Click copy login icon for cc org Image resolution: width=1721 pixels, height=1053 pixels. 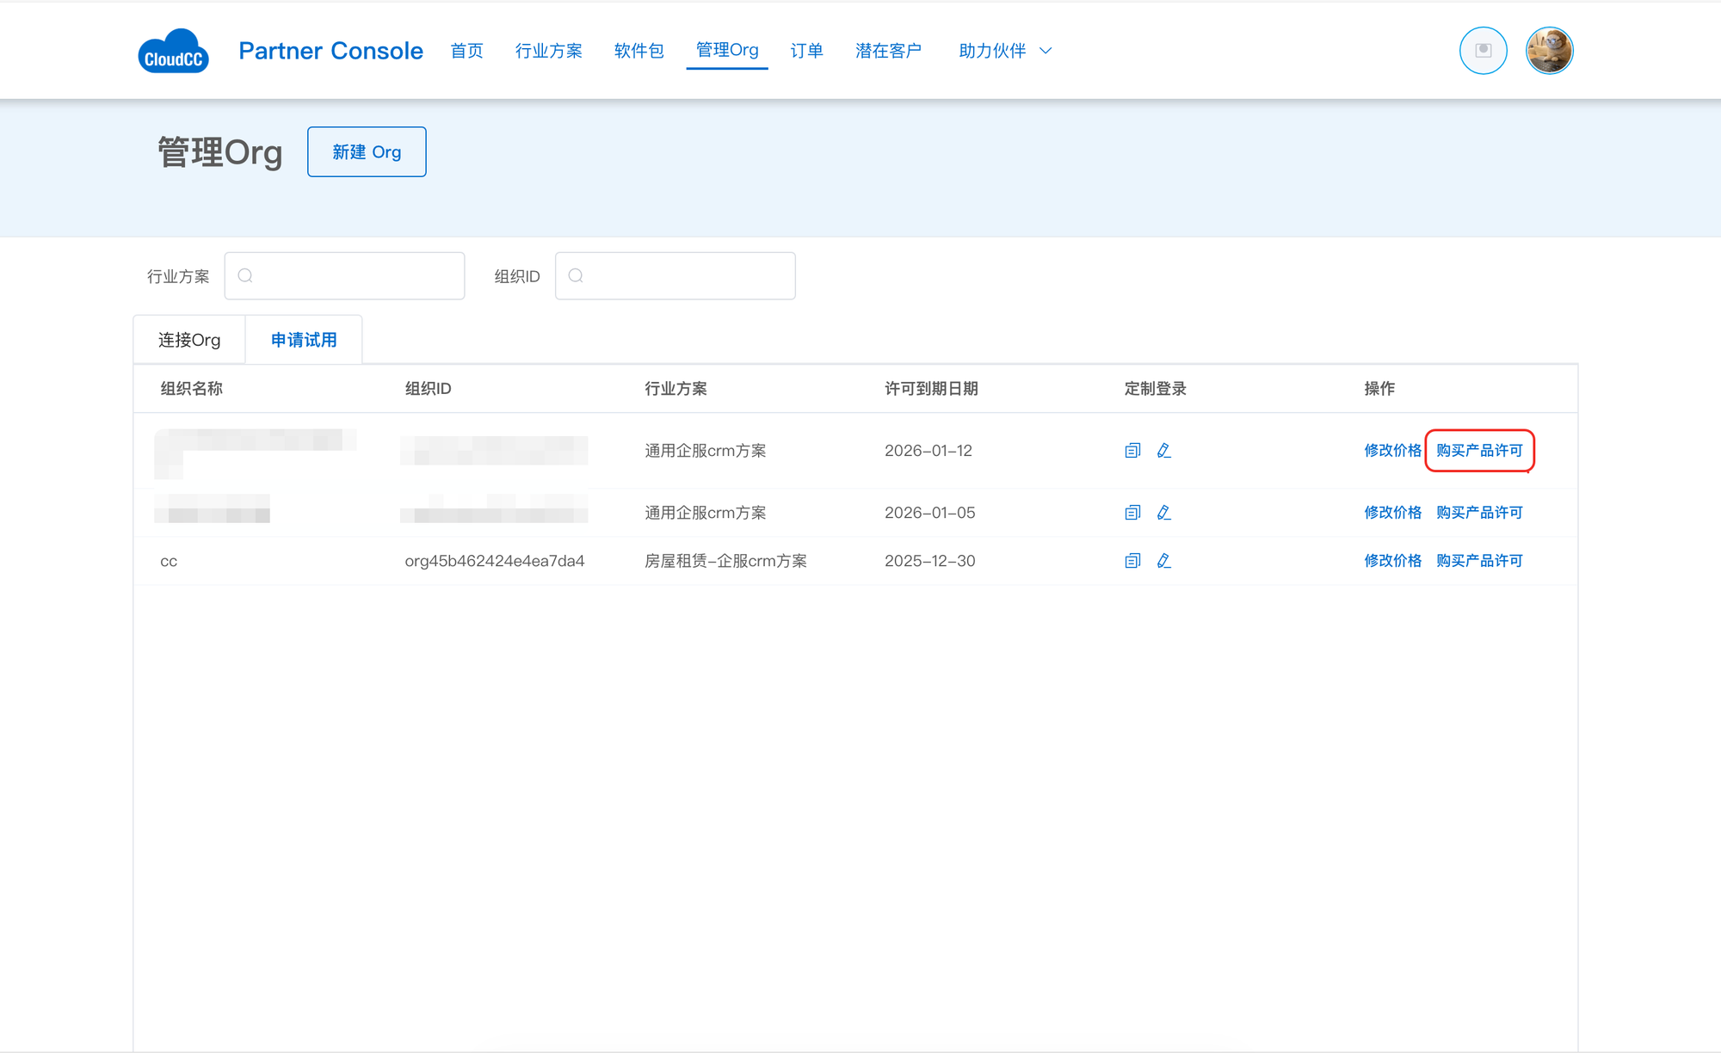point(1132,561)
